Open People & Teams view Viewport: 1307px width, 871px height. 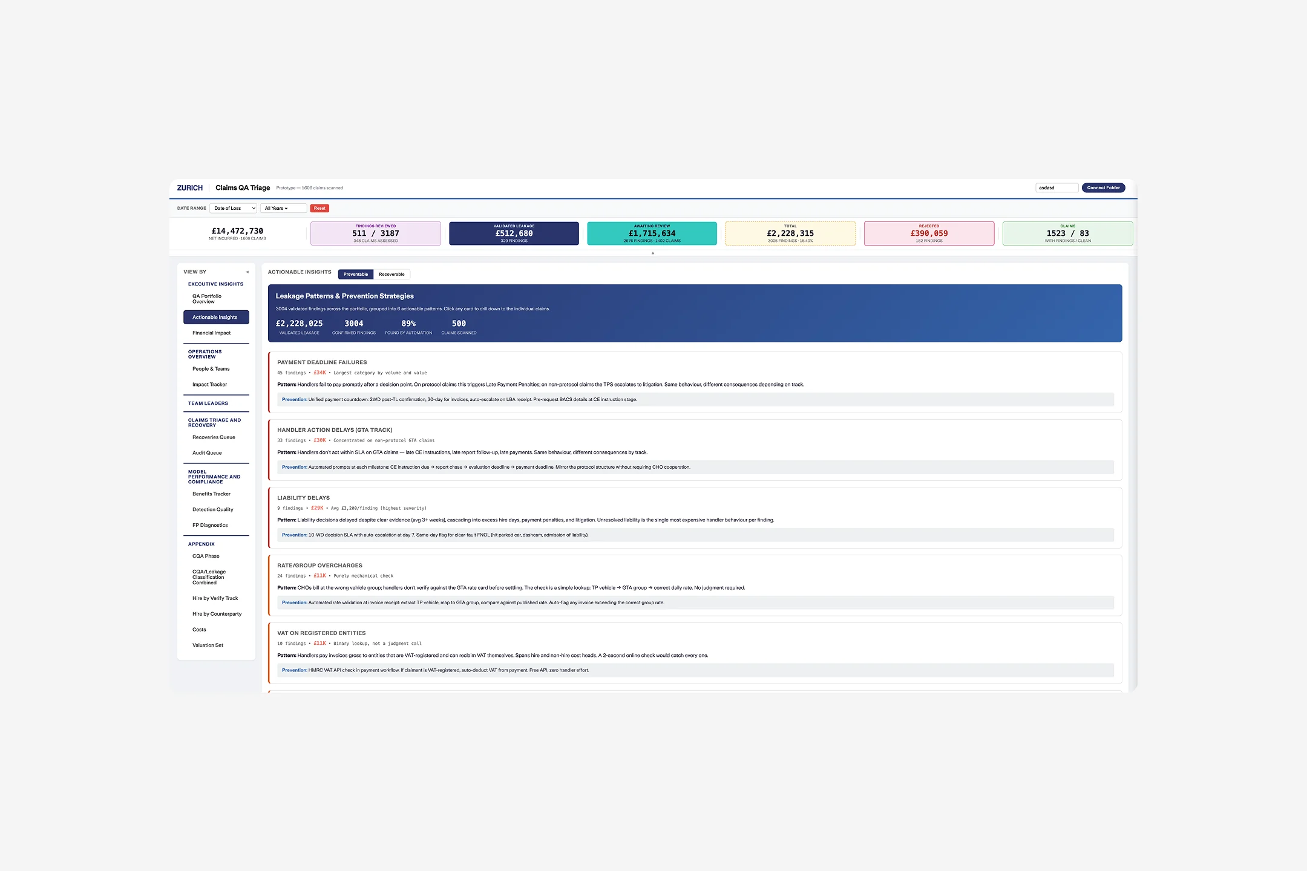click(x=216, y=368)
